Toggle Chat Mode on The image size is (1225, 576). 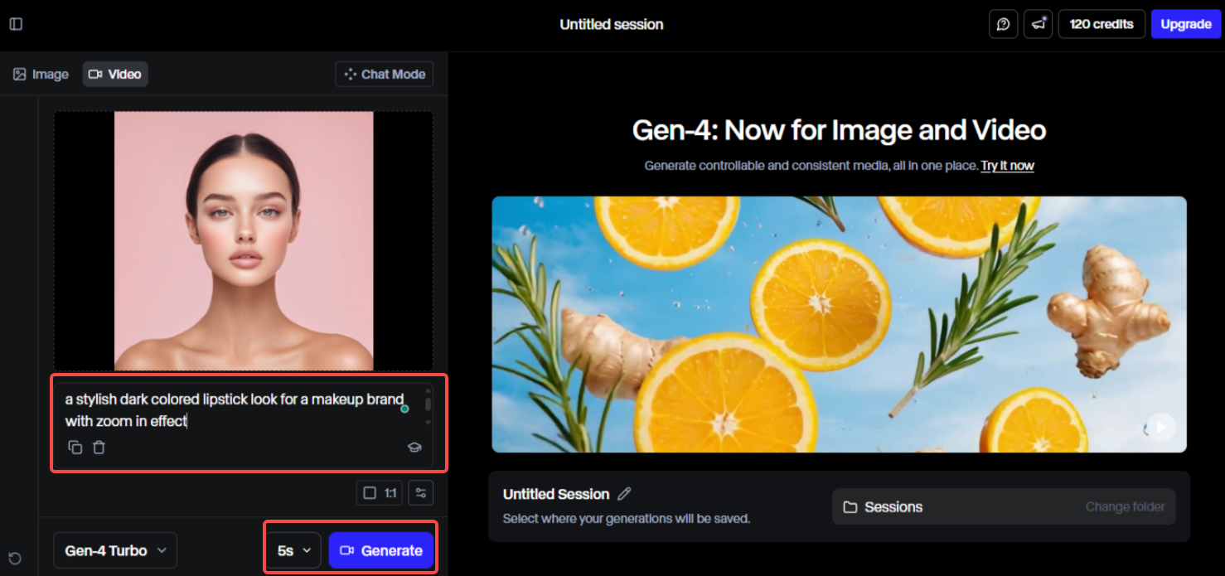384,74
